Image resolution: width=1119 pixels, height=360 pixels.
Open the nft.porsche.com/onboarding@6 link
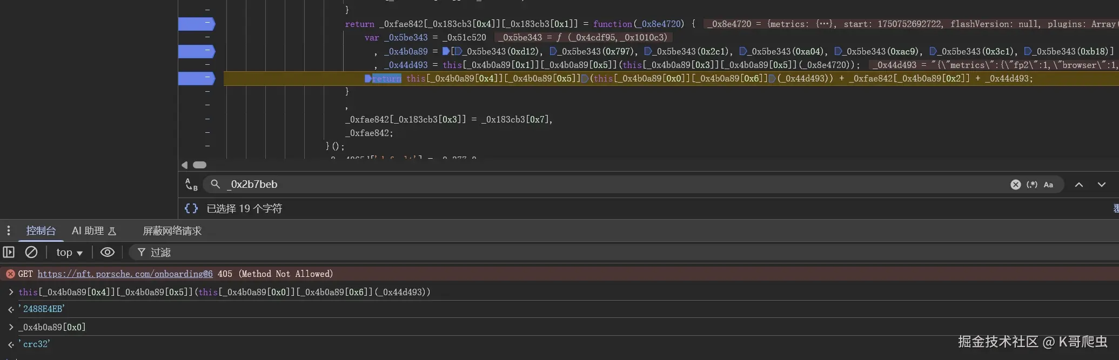[125, 274]
